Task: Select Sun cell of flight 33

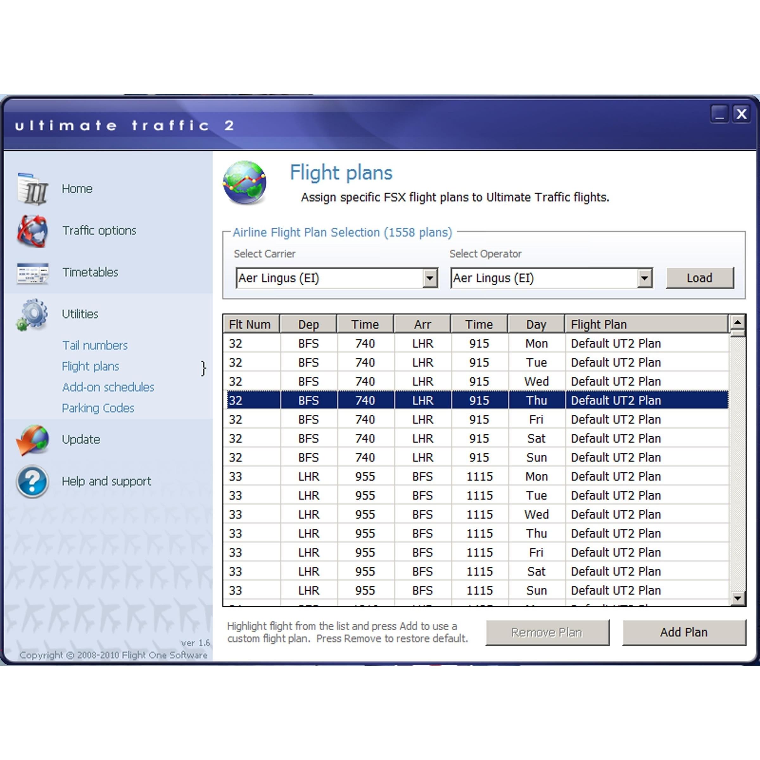Action: [536, 591]
